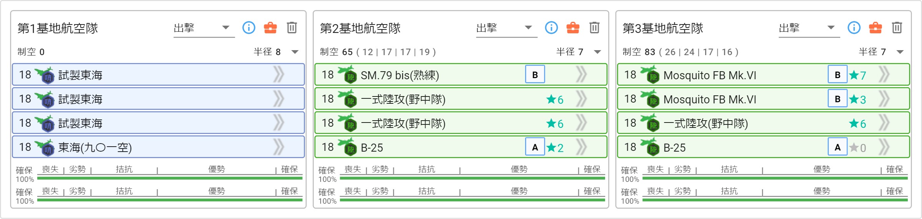Open briefcase preset icon for 第1基地航空隊

pyautogui.click(x=270, y=28)
